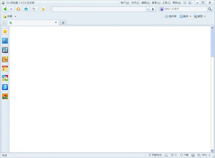Open the 帮助(H) menu
This screenshot has height=158, width=215.
point(177,2)
